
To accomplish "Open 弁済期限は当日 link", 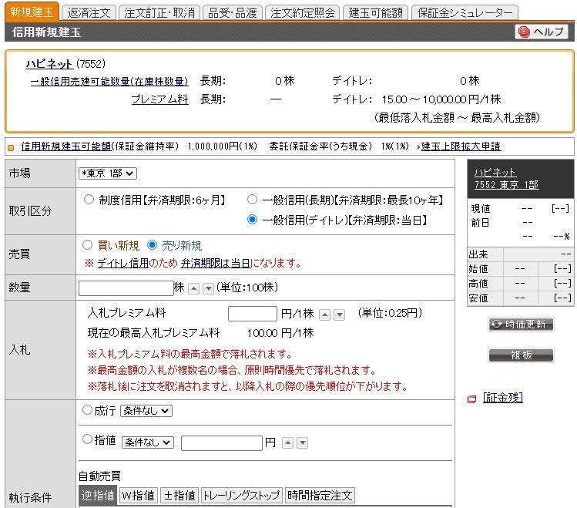I will tap(216, 263).
